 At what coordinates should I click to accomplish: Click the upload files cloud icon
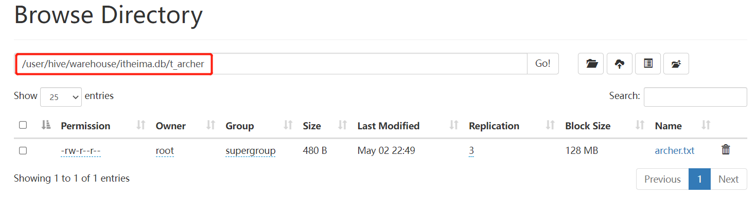620,64
